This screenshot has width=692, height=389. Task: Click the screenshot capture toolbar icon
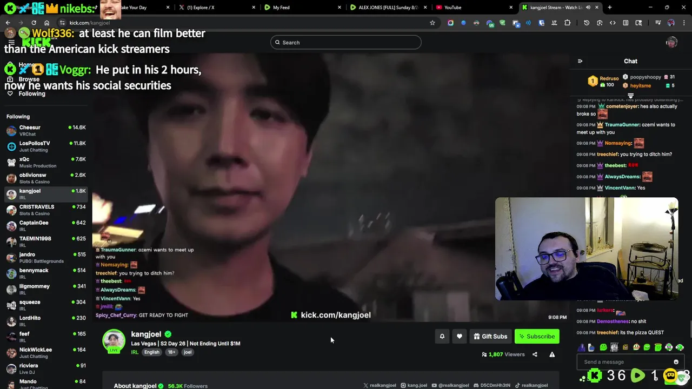(600, 23)
